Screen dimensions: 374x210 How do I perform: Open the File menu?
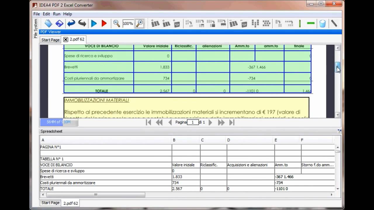(37, 14)
